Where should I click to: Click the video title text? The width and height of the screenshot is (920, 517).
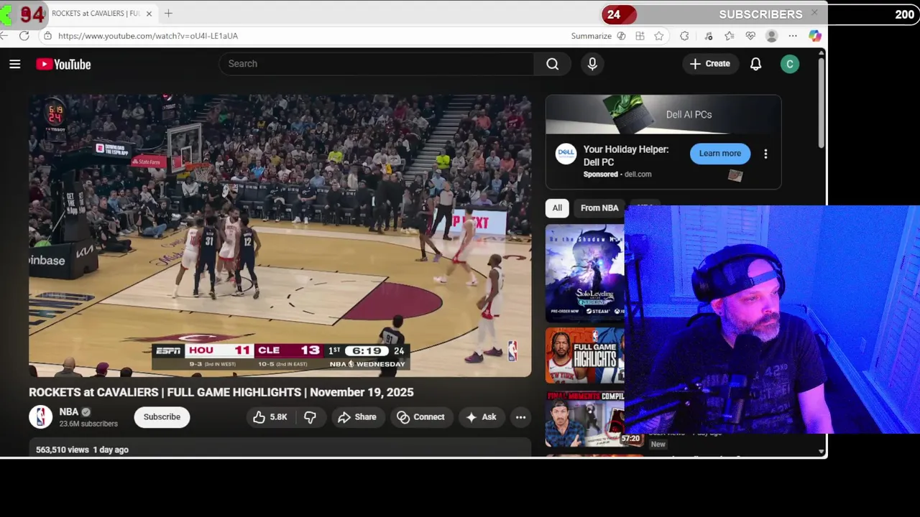(221, 393)
